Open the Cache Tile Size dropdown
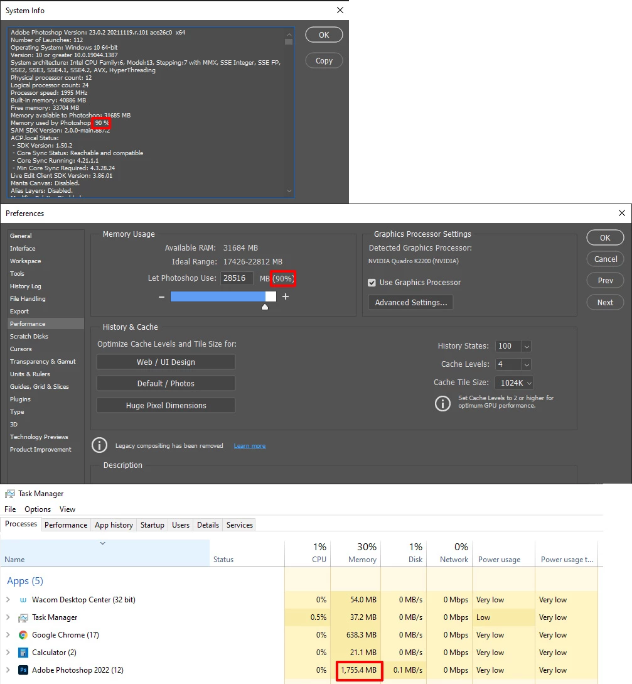Image resolution: width=632 pixels, height=684 pixels. [x=514, y=383]
